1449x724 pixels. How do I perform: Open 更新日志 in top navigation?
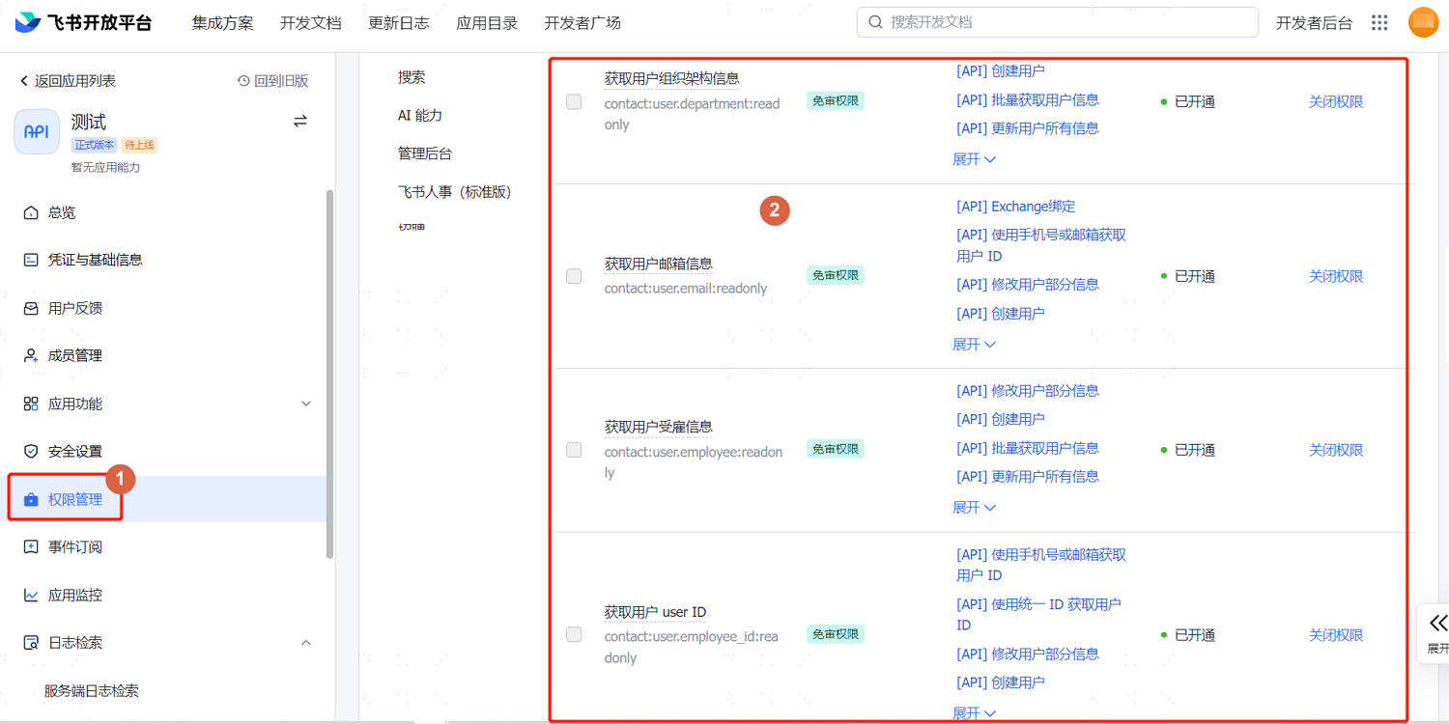coord(399,23)
